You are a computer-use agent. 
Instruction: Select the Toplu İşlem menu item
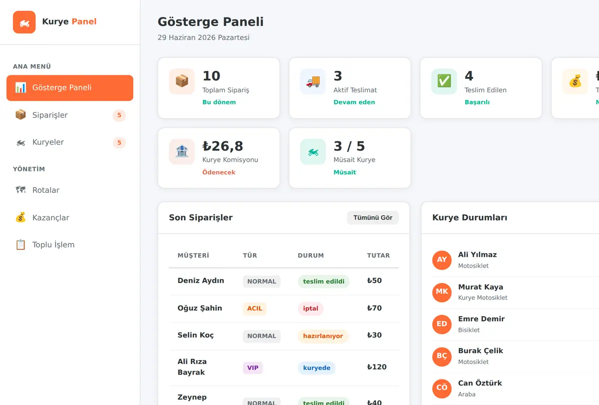pyautogui.click(x=70, y=245)
